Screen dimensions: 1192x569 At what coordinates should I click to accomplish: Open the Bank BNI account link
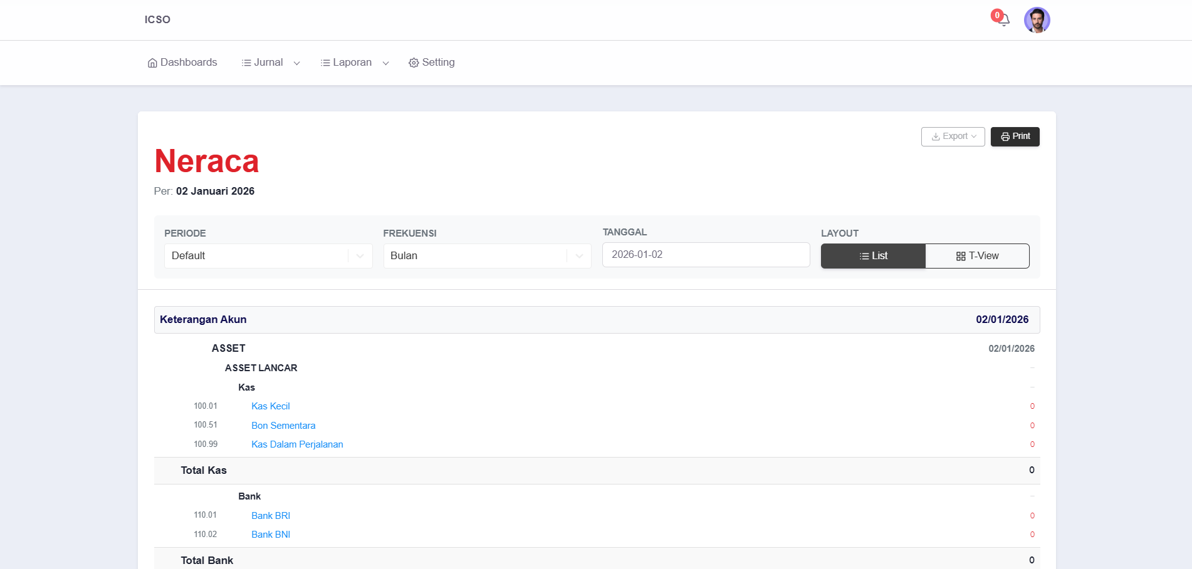(270, 535)
